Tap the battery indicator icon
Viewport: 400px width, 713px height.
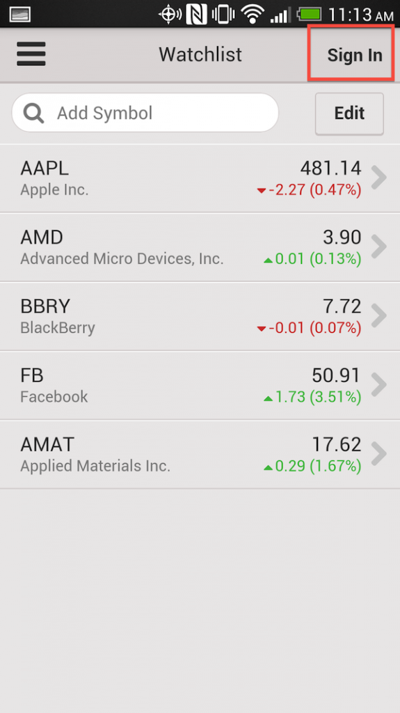coord(310,14)
